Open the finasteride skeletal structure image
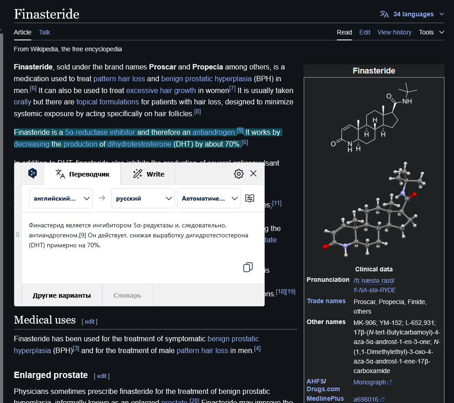 [x=374, y=117]
